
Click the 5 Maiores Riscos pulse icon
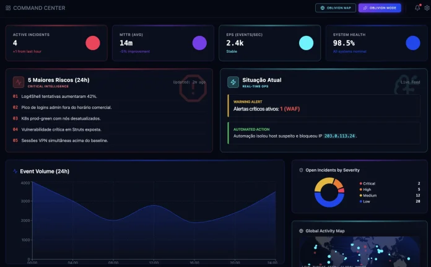[x=19, y=82]
